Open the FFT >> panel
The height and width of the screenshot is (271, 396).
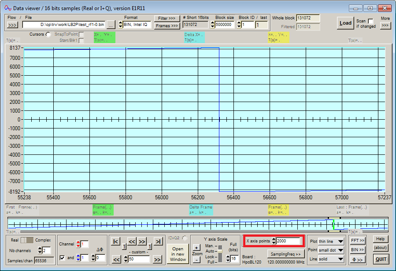pos(357,241)
